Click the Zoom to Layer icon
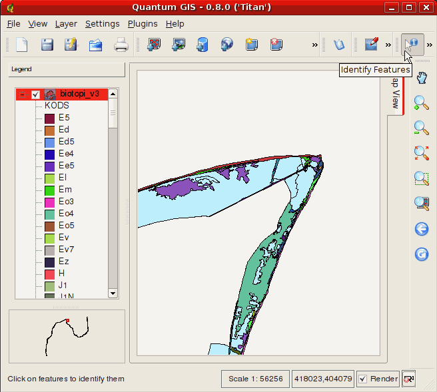 click(x=421, y=204)
